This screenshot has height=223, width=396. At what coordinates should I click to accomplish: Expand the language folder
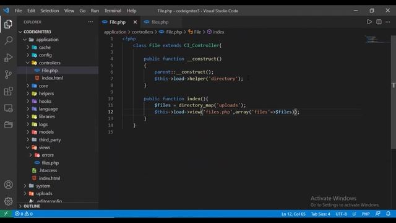tap(58, 109)
